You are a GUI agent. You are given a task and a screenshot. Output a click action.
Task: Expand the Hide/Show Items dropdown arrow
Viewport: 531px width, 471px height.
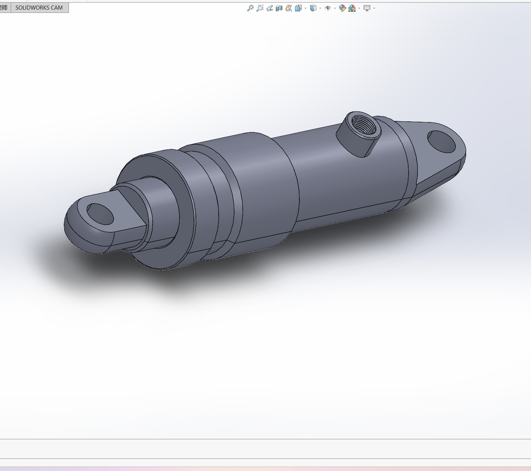[x=335, y=8]
